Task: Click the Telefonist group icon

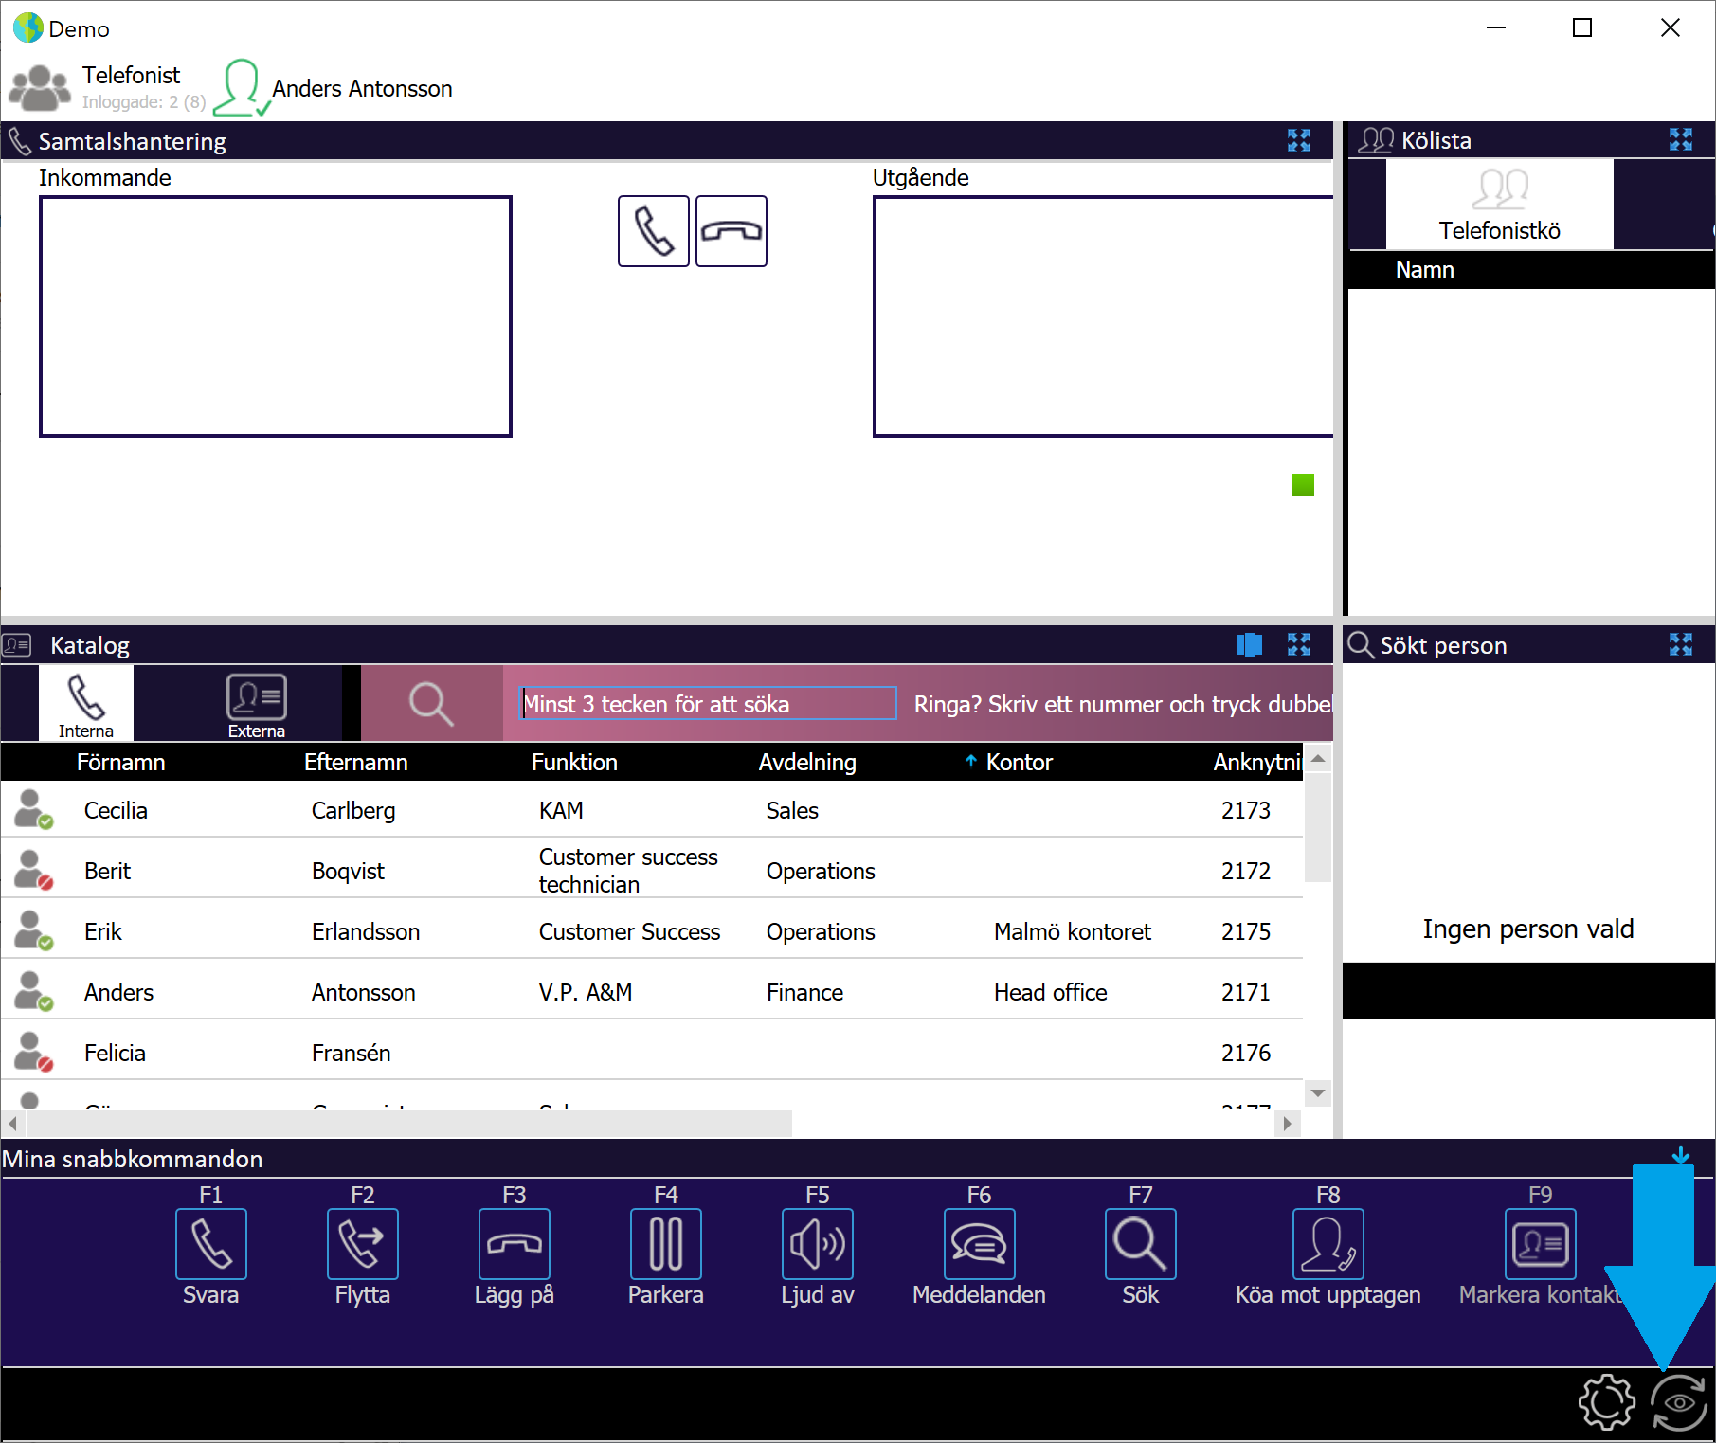Action: click(x=39, y=88)
